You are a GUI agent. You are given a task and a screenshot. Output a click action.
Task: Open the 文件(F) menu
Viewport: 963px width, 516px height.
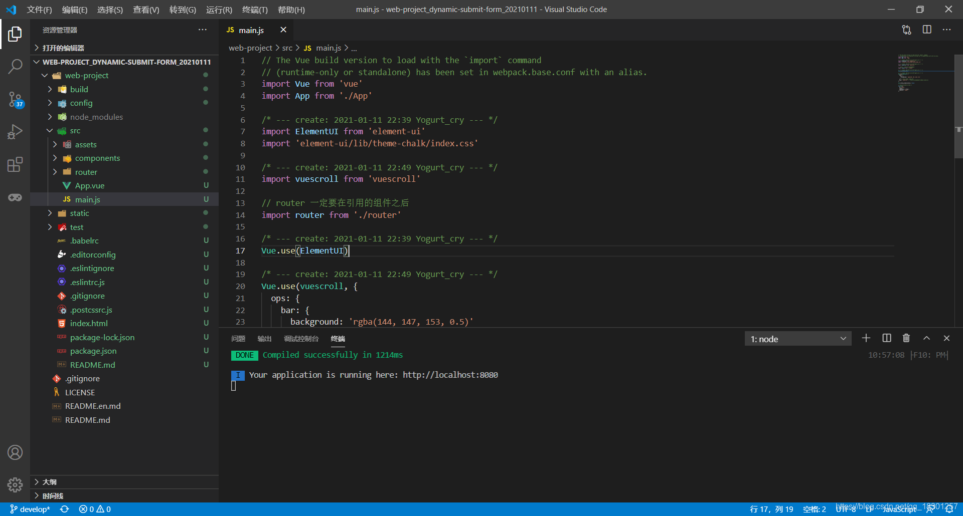coord(39,10)
